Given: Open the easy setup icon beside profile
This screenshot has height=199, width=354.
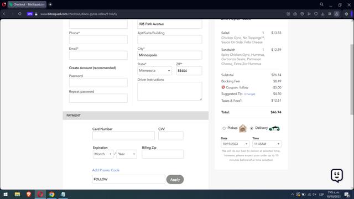Looking at the screenshot, I should [x=330, y=14].
